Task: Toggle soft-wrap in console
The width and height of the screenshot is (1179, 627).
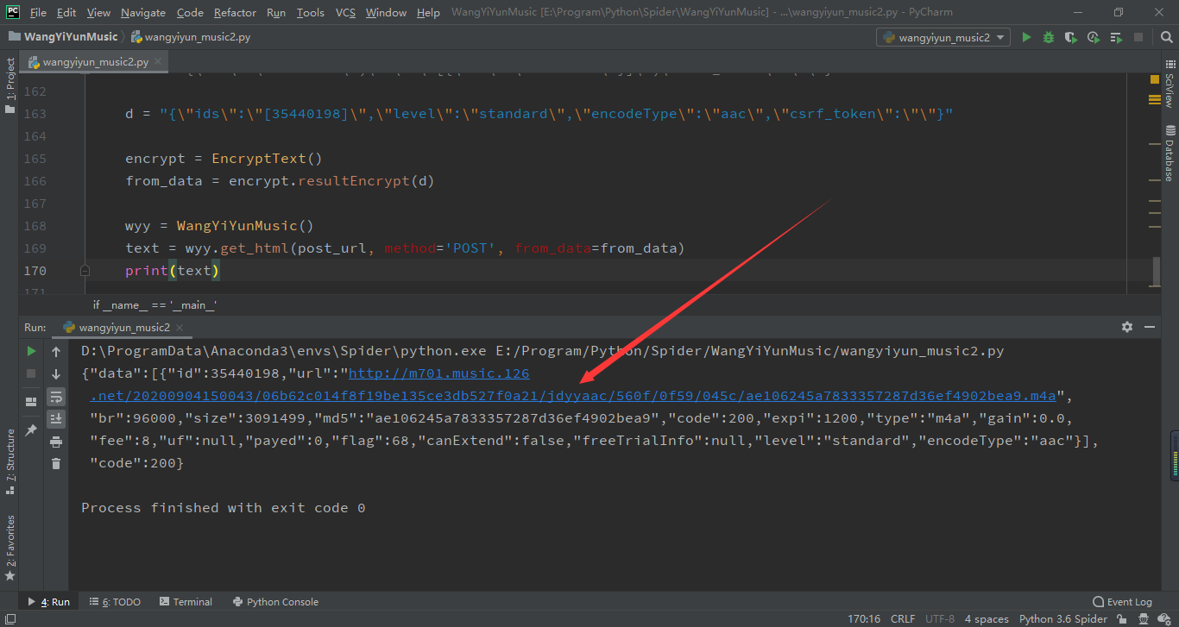Action: tap(56, 396)
